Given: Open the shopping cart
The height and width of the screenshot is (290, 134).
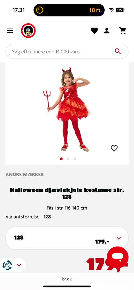Looking at the screenshot, I should coord(123,31).
